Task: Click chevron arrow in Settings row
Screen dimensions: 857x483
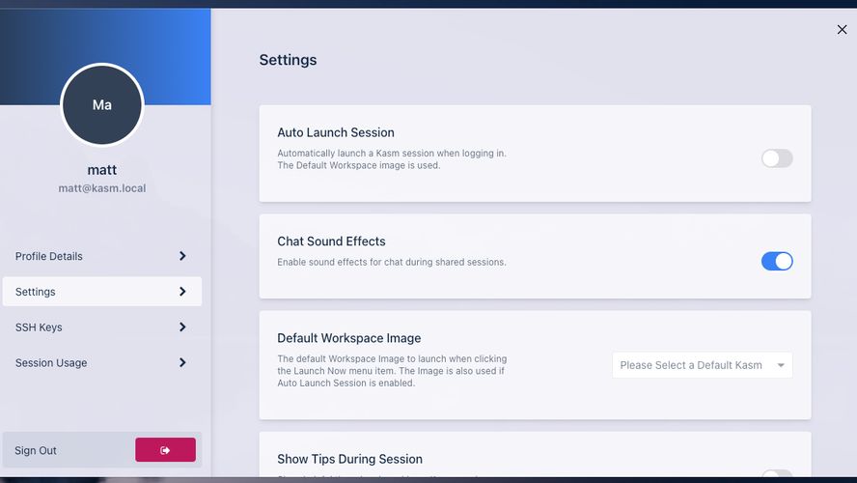Action: pos(182,292)
